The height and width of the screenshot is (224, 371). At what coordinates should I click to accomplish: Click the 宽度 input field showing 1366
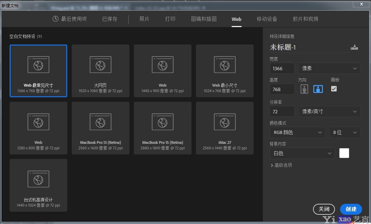[x=282, y=68]
